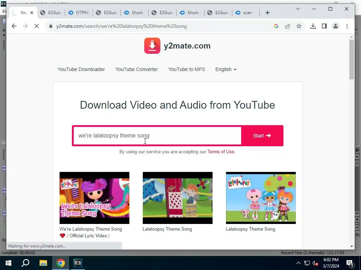Open YouTube Downloader link

[x=81, y=69]
